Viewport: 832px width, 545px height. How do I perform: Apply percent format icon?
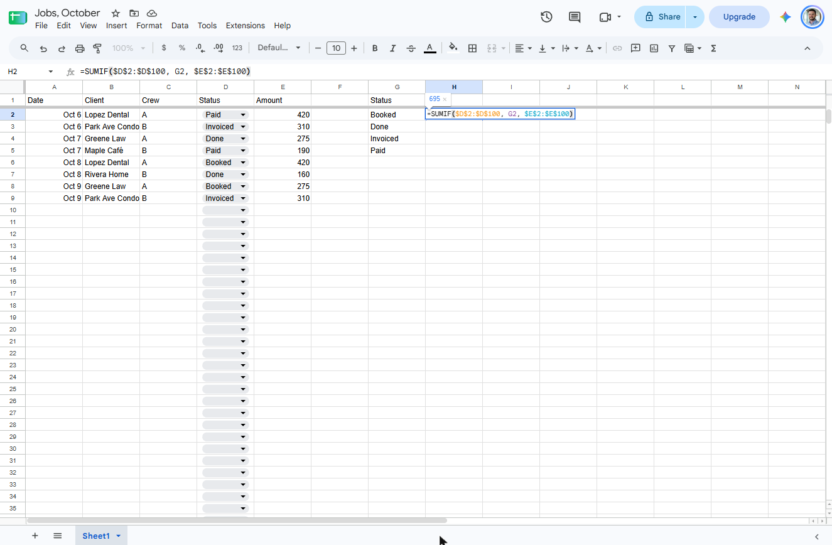tap(182, 48)
